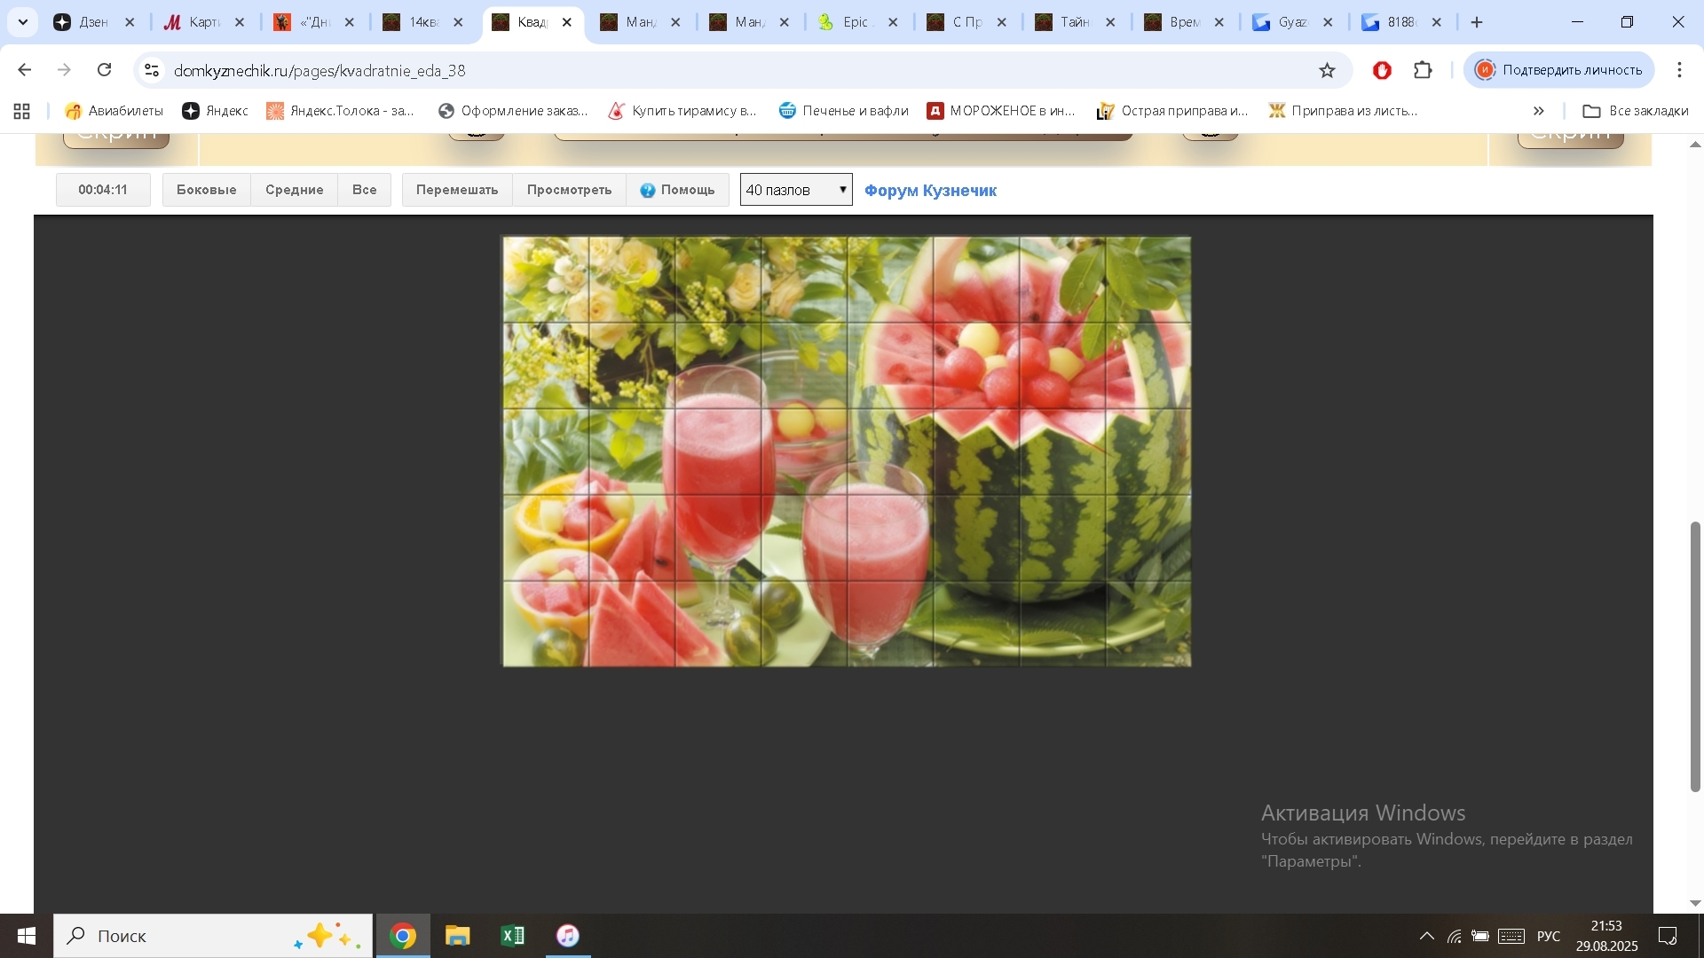Open Оформление заказа bookmark
The height and width of the screenshot is (958, 1704).
(x=513, y=111)
